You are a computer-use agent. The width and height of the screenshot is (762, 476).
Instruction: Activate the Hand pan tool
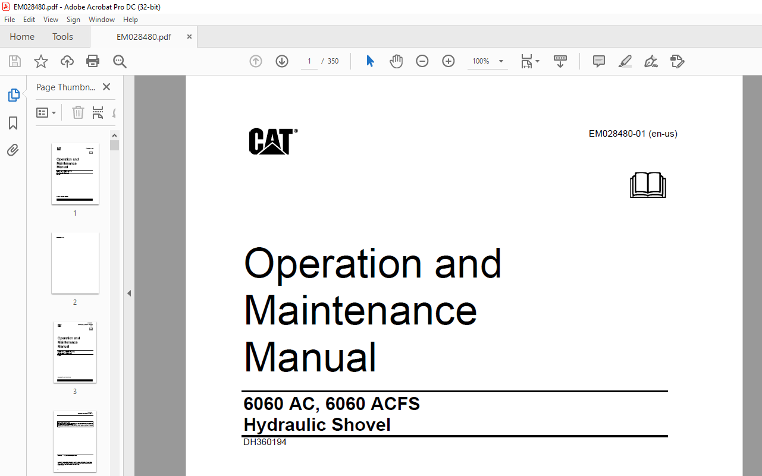pos(396,61)
